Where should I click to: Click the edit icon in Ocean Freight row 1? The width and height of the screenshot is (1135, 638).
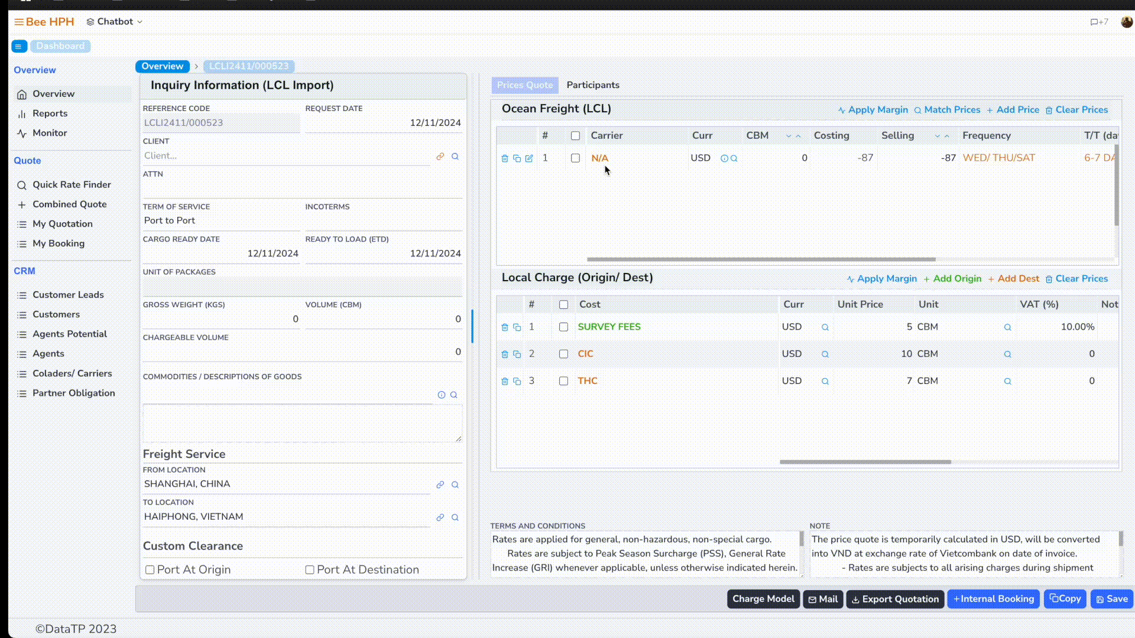(x=529, y=158)
